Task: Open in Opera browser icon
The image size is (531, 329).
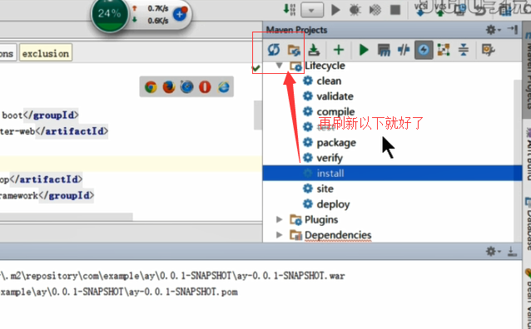Action: (205, 87)
